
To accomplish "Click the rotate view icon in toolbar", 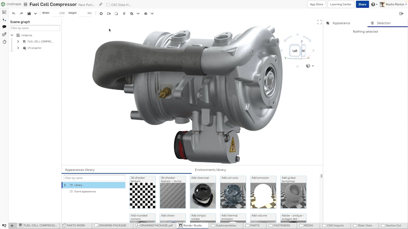I will (116, 14).
